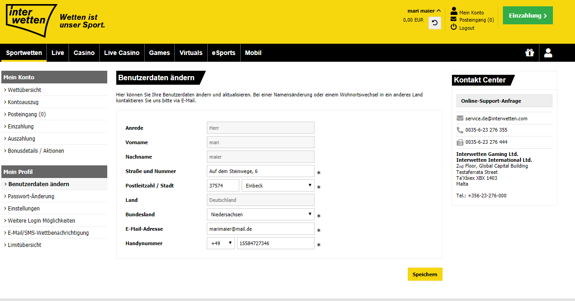Screen dimensions: 575x301
Task: Open the Casino tab
Action: point(84,53)
